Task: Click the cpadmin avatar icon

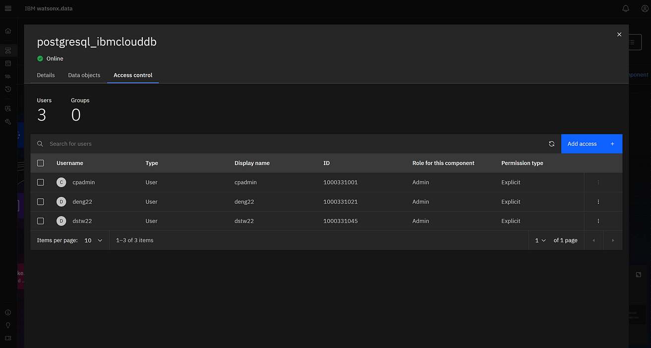Action: (61, 182)
